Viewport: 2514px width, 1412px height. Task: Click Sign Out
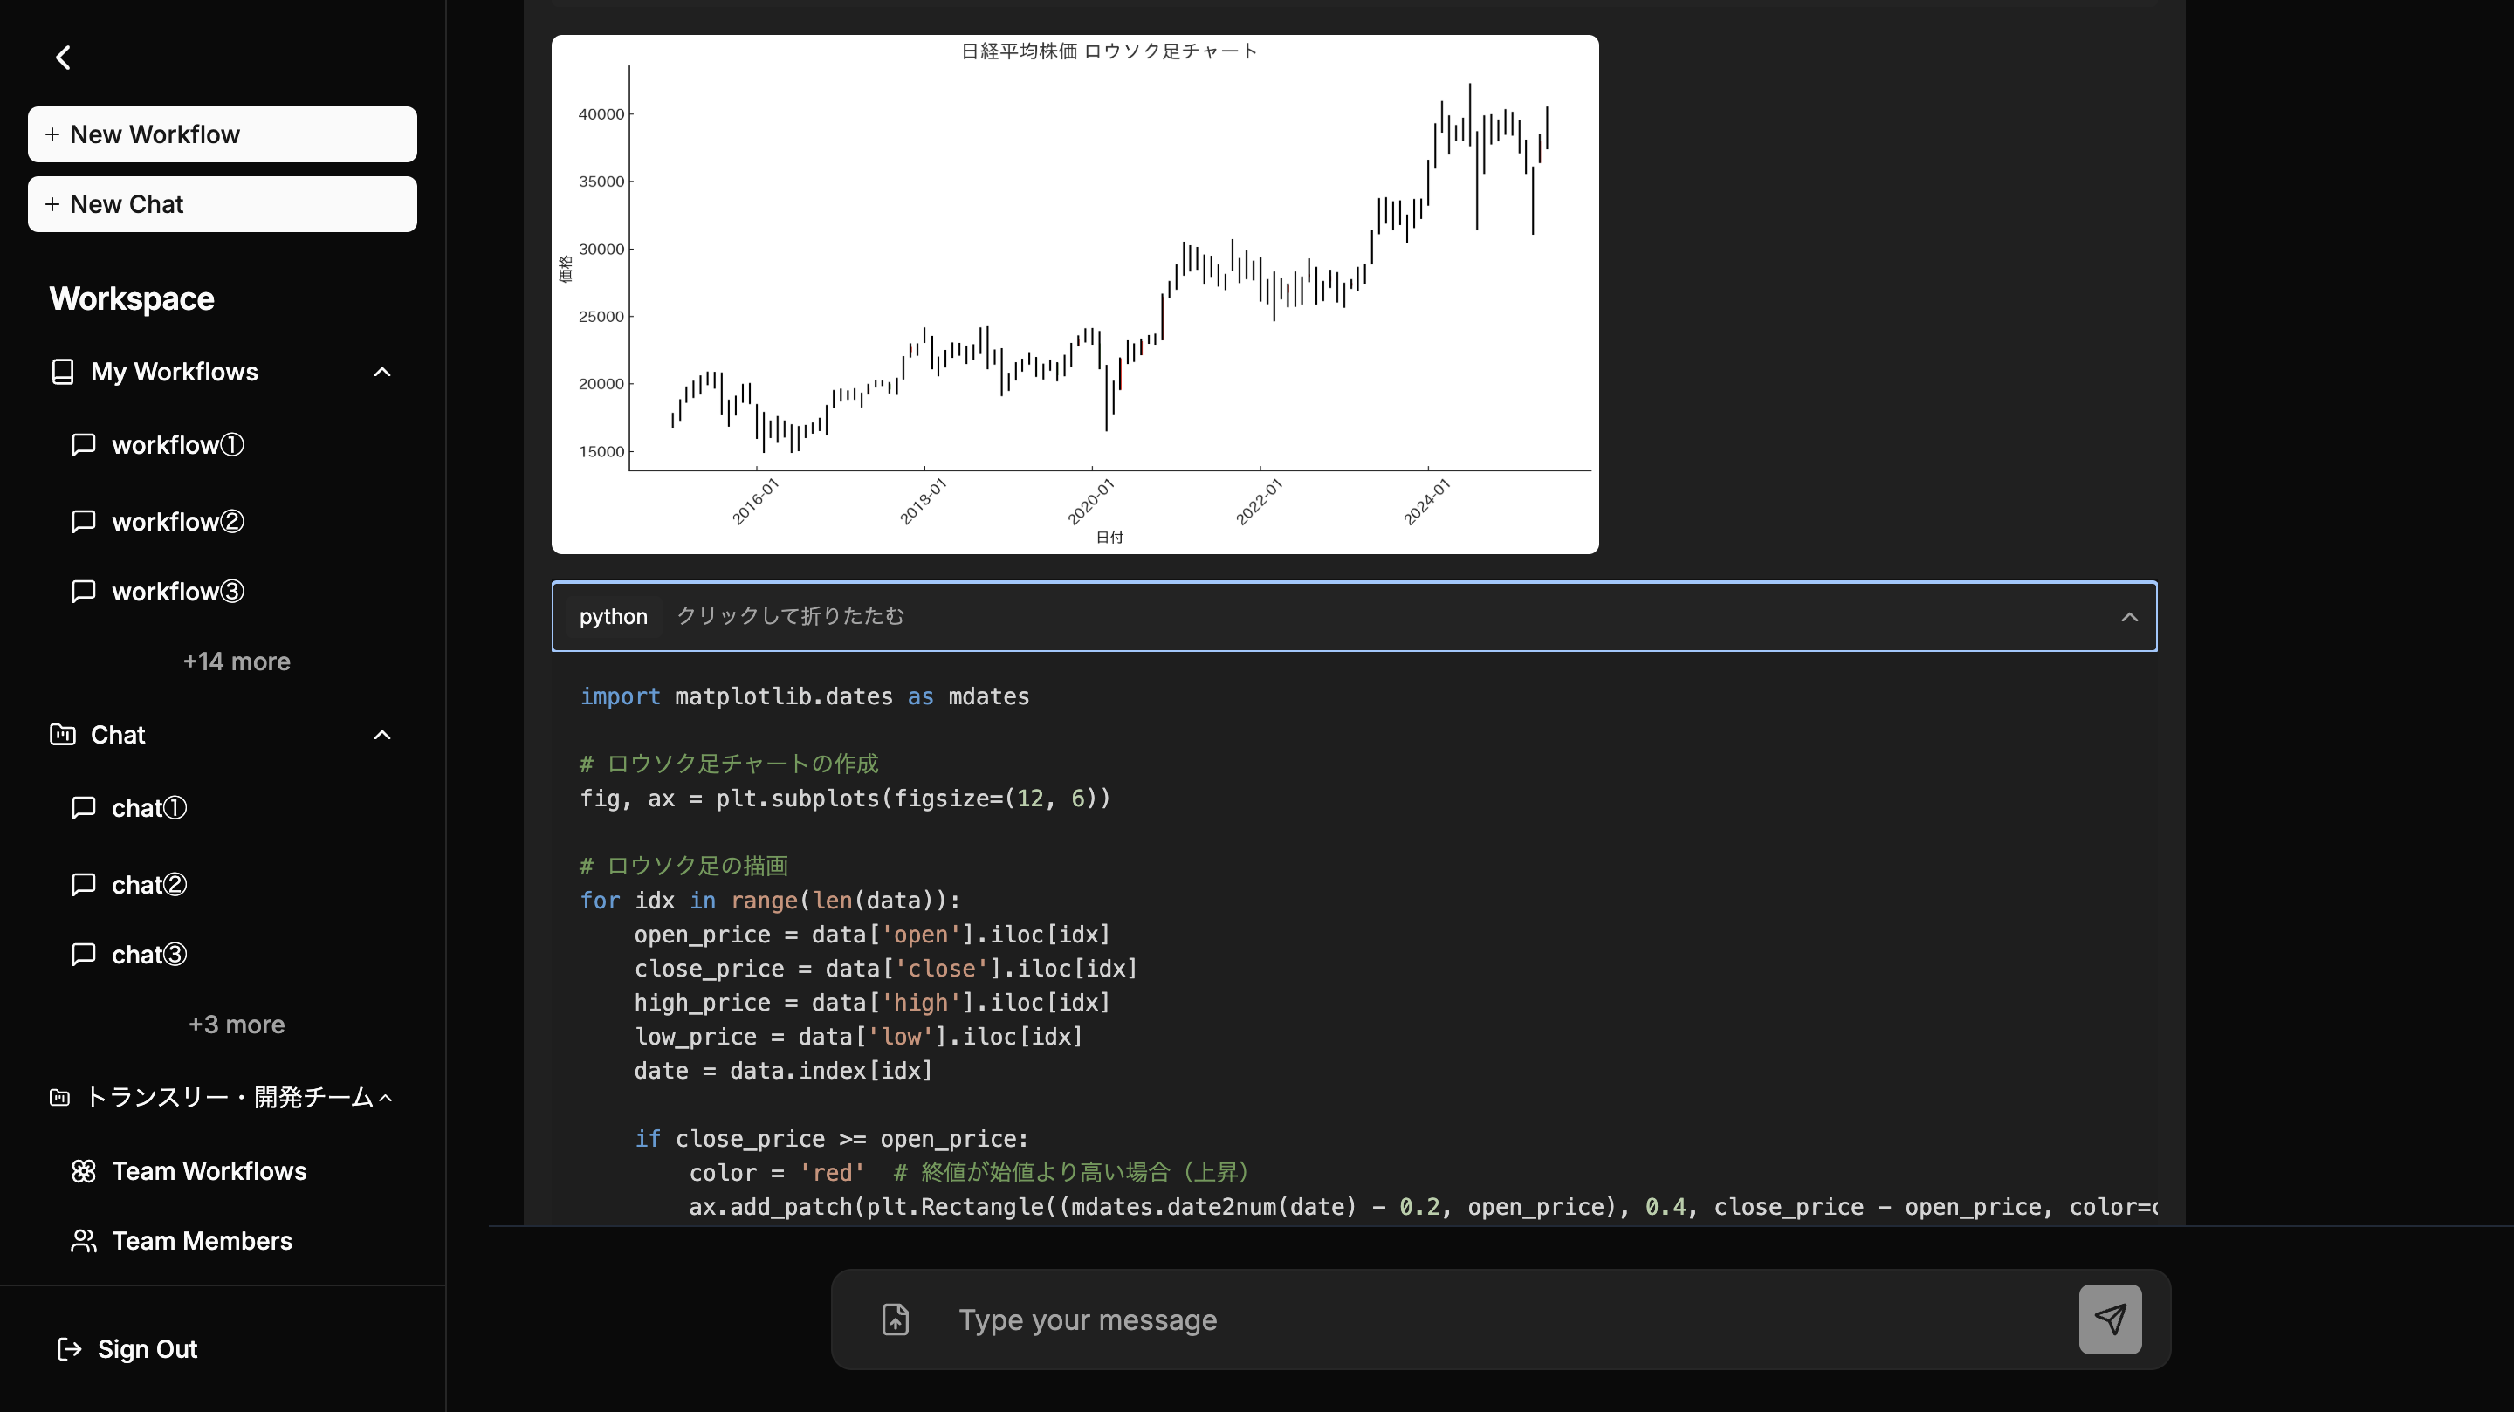148,1349
